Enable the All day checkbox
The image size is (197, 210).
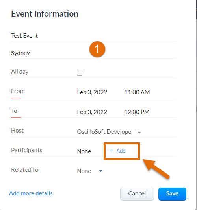[80, 73]
